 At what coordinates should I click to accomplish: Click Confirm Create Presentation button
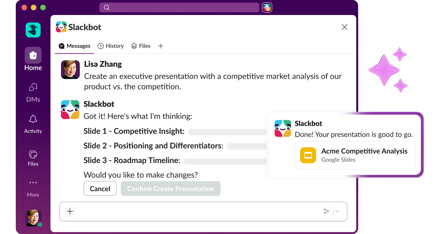pyautogui.click(x=171, y=189)
